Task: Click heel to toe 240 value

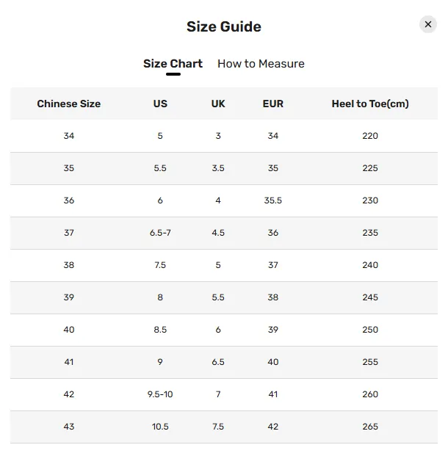Action: pyautogui.click(x=370, y=265)
